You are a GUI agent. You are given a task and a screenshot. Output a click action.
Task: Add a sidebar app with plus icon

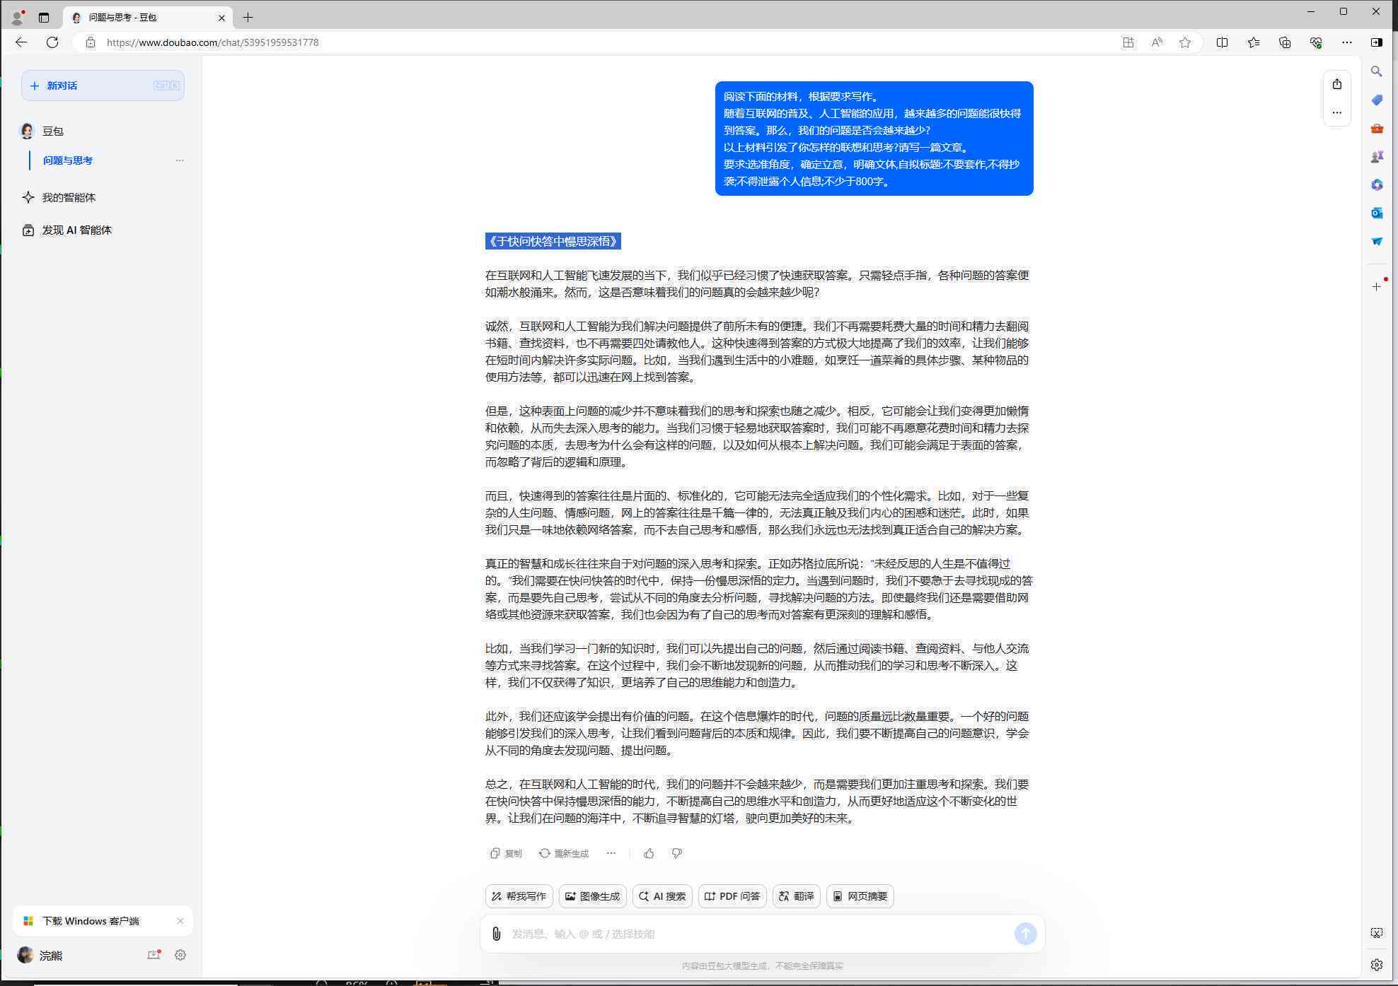1377,286
